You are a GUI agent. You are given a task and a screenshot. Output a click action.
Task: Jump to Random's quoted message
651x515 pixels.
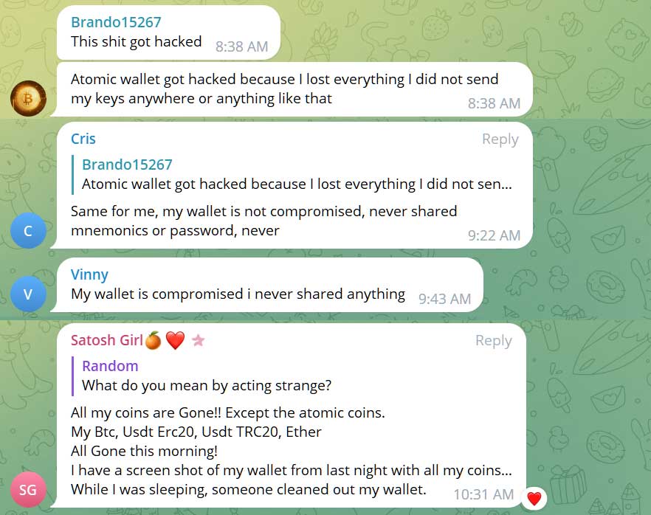coord(207,376)
